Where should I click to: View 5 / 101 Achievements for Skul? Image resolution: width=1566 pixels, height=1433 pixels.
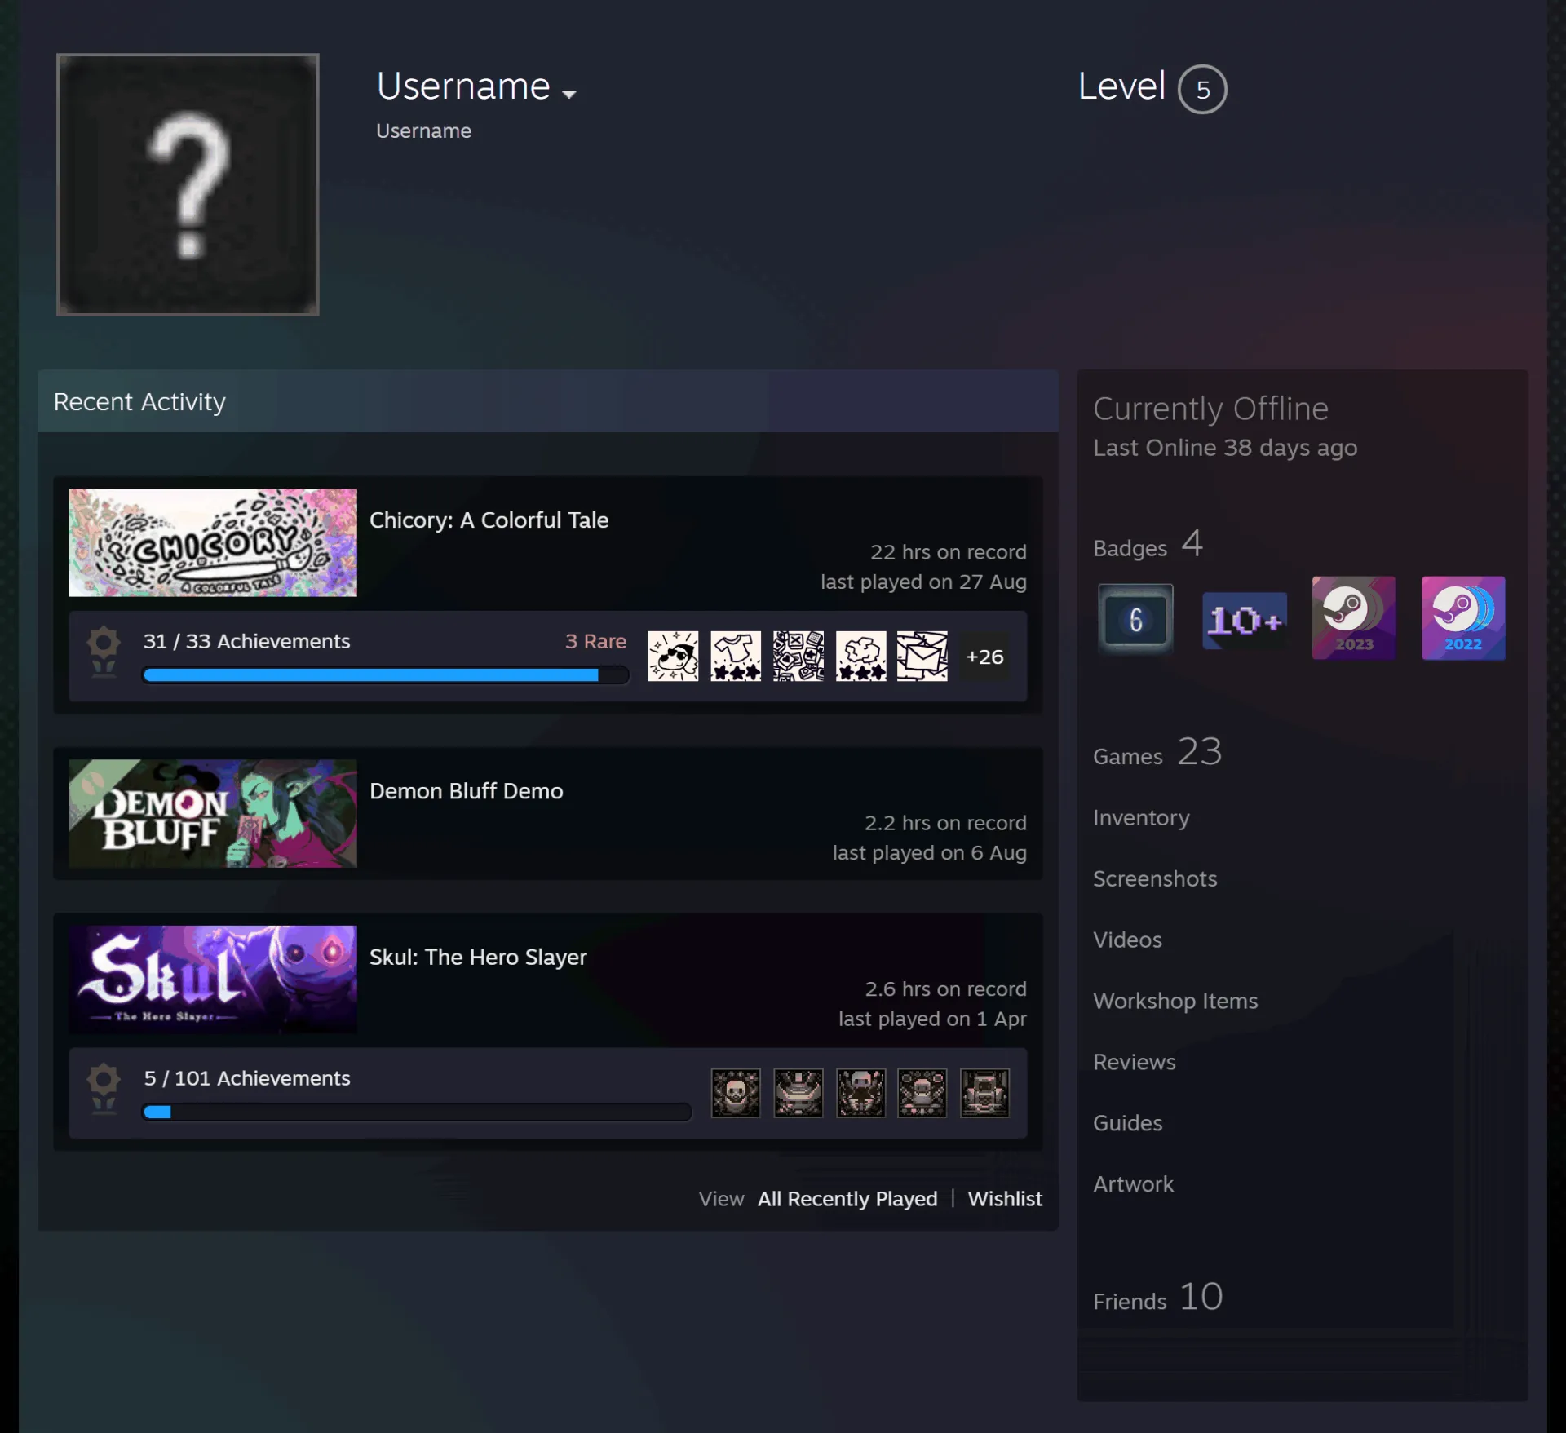point(246,1078)
